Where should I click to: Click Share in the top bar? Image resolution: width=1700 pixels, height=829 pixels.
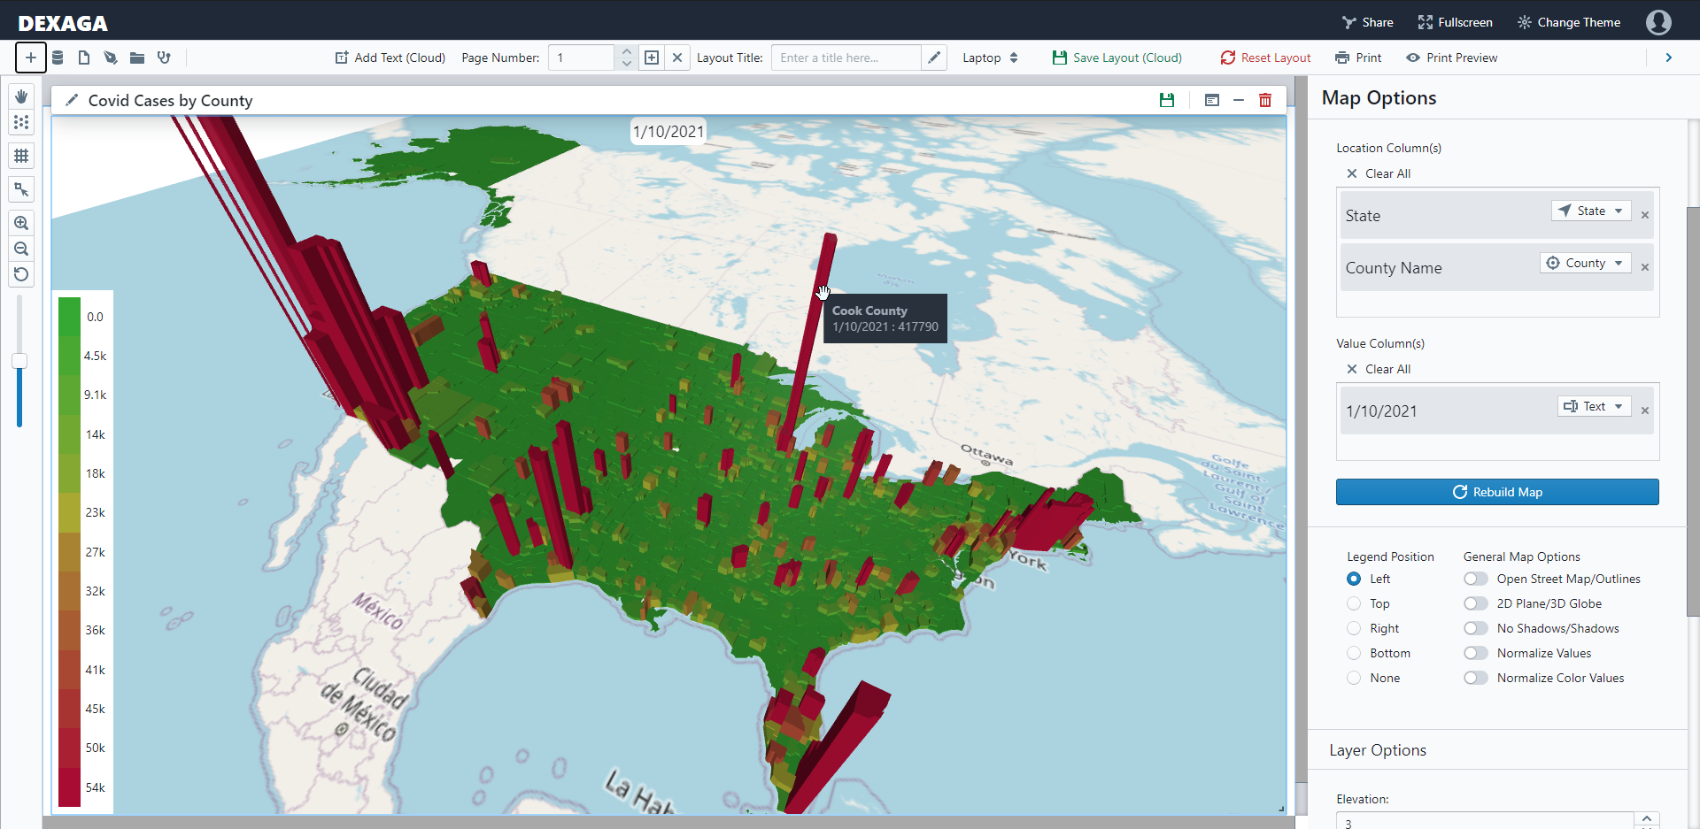click(x=1367, y=22)
